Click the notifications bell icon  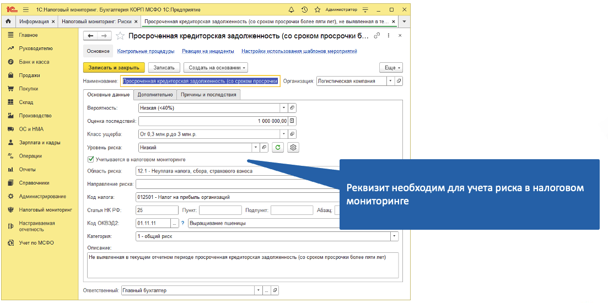coord(292,10)
